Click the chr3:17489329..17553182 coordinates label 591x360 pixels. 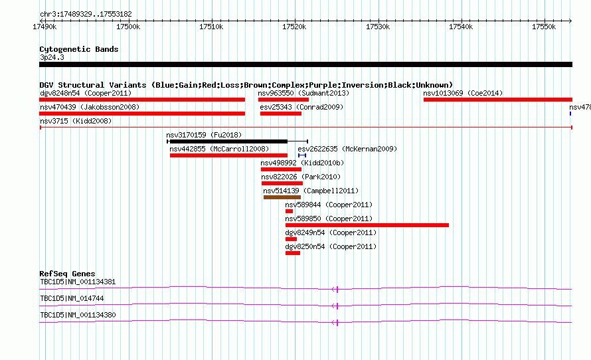pos(86,15)
